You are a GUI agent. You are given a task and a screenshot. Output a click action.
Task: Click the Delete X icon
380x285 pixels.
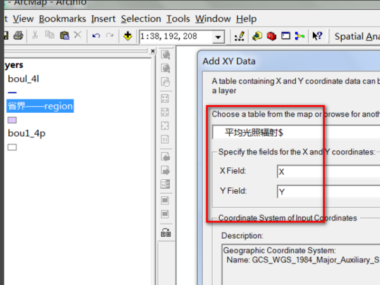77,35
